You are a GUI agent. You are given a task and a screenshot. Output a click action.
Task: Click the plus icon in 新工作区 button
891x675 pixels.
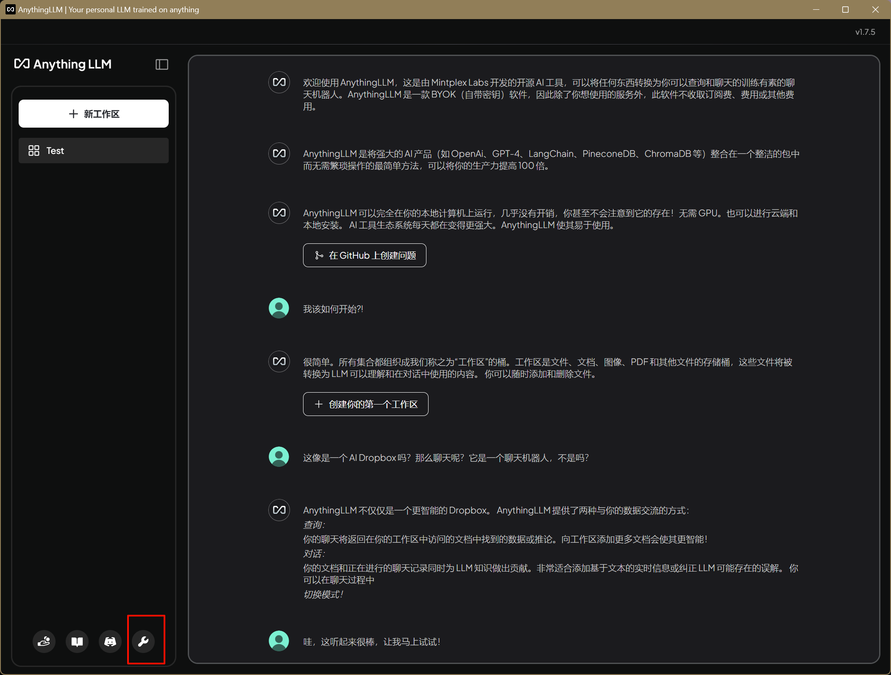click(x=73, y=114)
